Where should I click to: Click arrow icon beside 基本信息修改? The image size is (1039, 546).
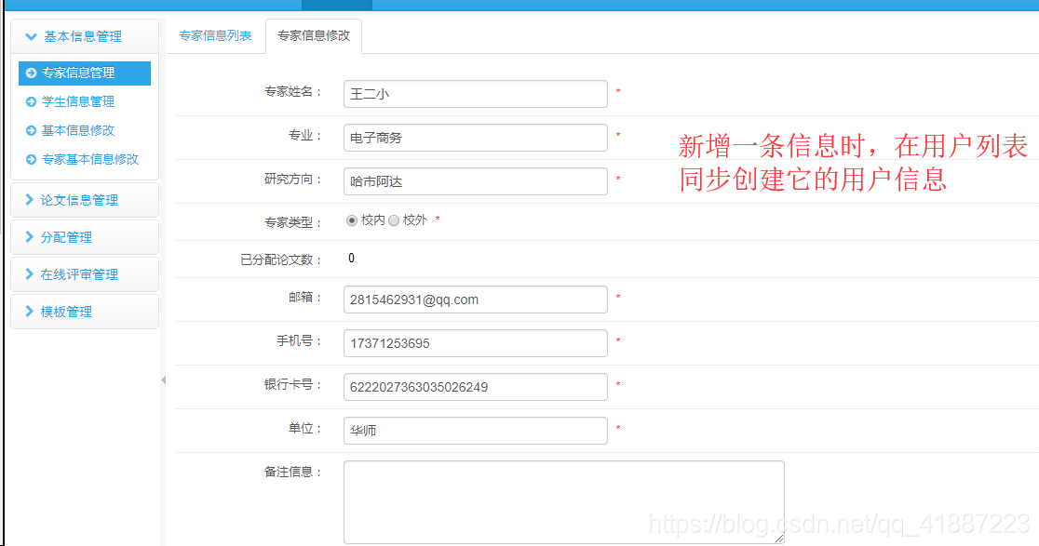(31, 130)
